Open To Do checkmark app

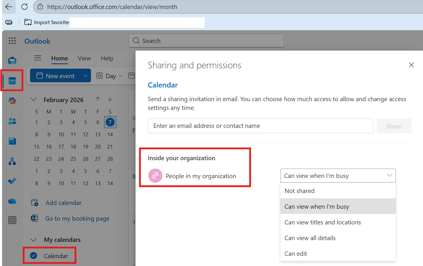point(12,181)
